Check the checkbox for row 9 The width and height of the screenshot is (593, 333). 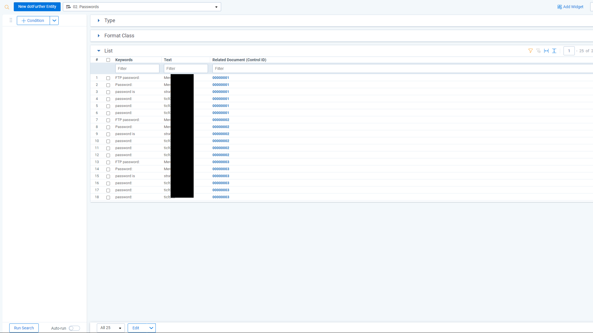pyautogui.click(x=108, y=134)
